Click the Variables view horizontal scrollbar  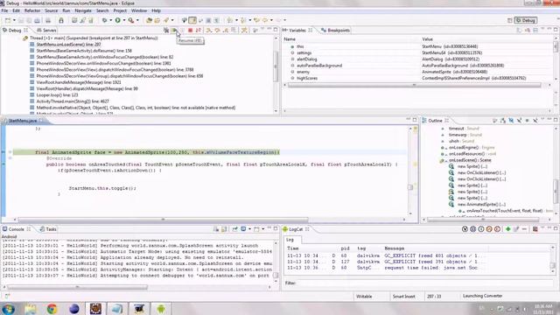[x=414, y=85]
